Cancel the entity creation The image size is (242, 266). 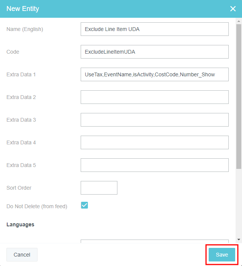point(22,255)
